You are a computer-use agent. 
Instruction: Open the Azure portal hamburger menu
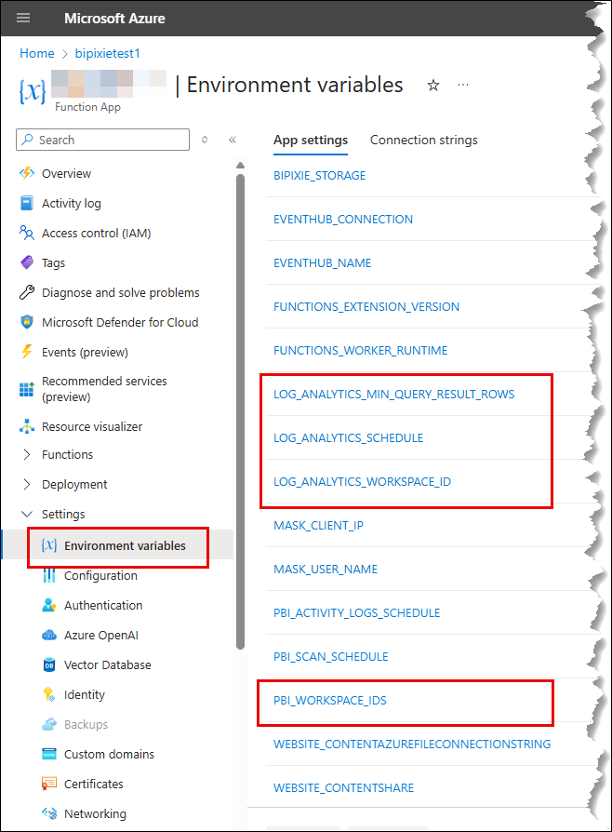(23, 18)
